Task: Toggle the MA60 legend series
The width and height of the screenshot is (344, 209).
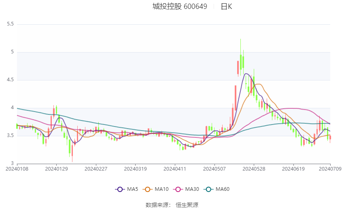Action: coord(217,189)
